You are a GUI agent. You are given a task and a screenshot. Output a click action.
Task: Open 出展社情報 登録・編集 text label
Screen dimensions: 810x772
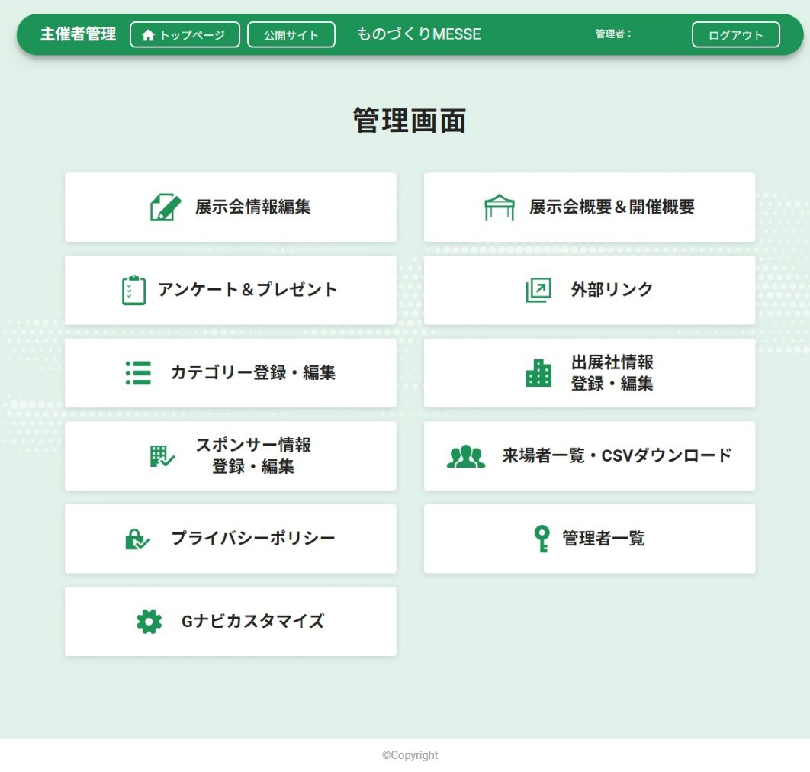click(x=612, y=372)
